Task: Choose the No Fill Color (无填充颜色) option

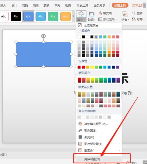Action: [99, 25]
